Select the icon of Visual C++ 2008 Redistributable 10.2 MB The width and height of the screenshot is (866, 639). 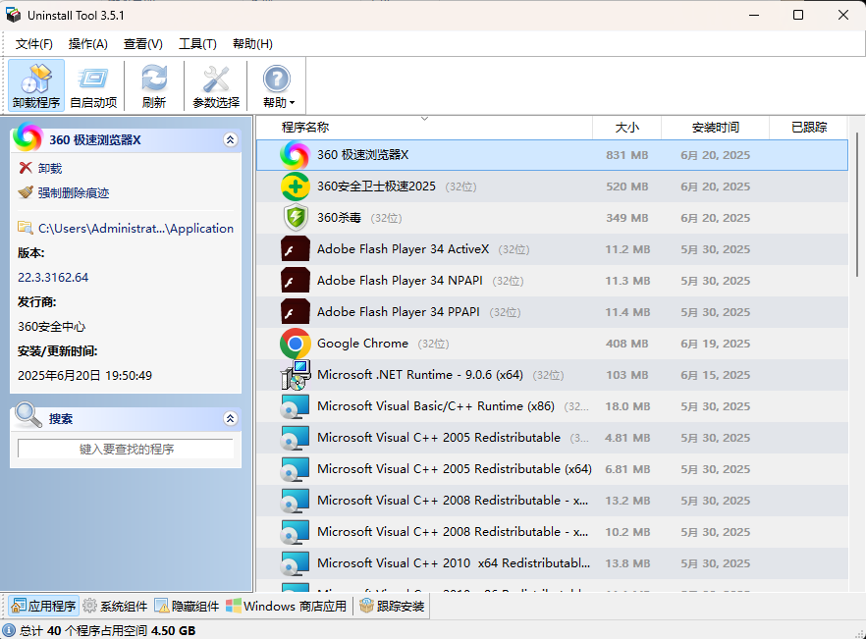295,532
